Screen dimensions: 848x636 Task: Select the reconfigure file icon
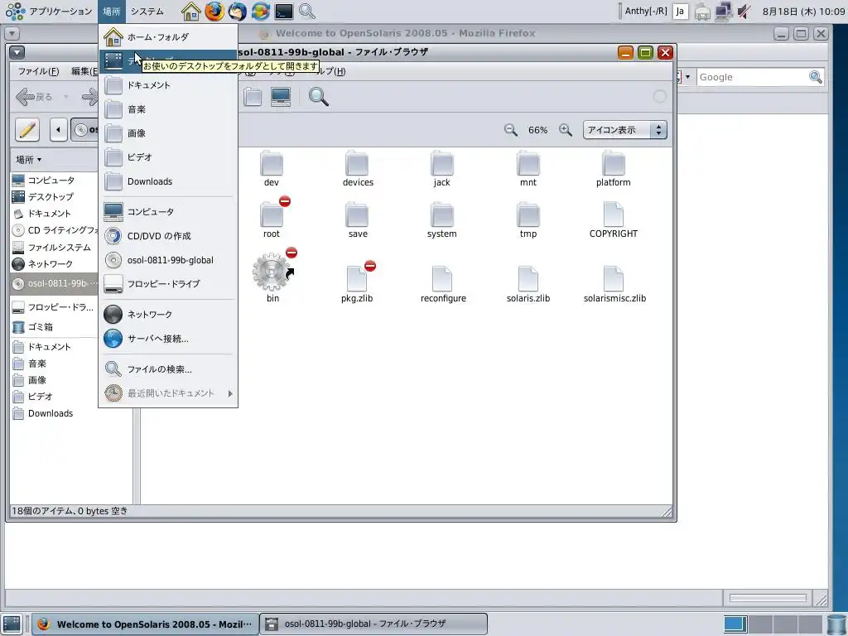[442, 278]
